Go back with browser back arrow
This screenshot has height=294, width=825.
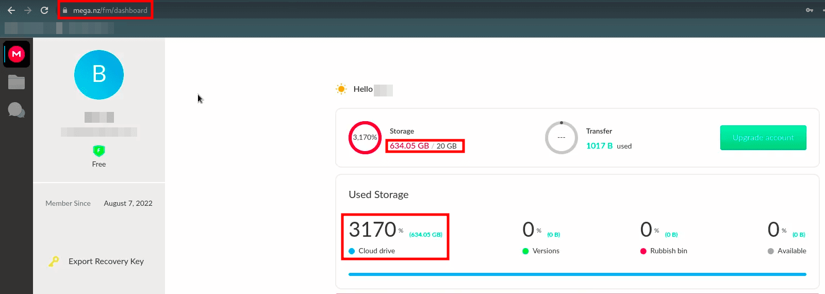pos(11,10)
